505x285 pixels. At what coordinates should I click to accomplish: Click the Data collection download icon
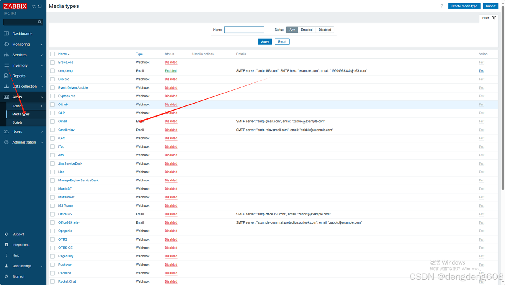[x=6, y=86]
